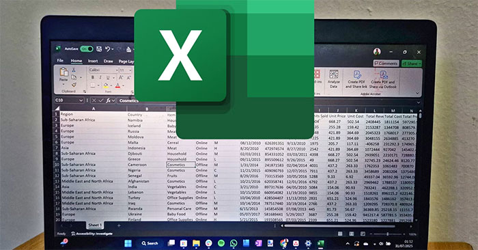Viewport: 478px width, 250px height.
Task: Cut the selection with the scissors icon
Action: tap(74, 70)
